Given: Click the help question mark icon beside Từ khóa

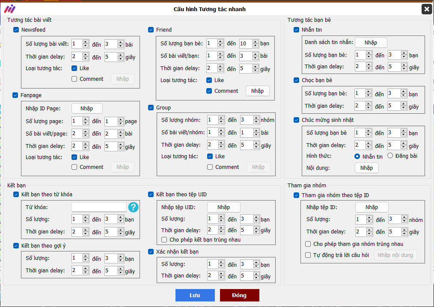Looking at the screenshot, I should (133, 207).
